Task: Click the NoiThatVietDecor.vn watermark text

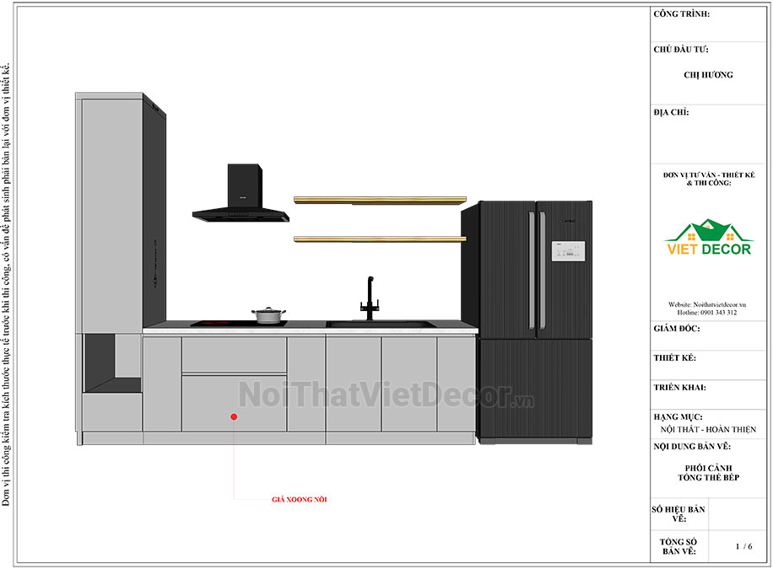Action: [386, 395]
